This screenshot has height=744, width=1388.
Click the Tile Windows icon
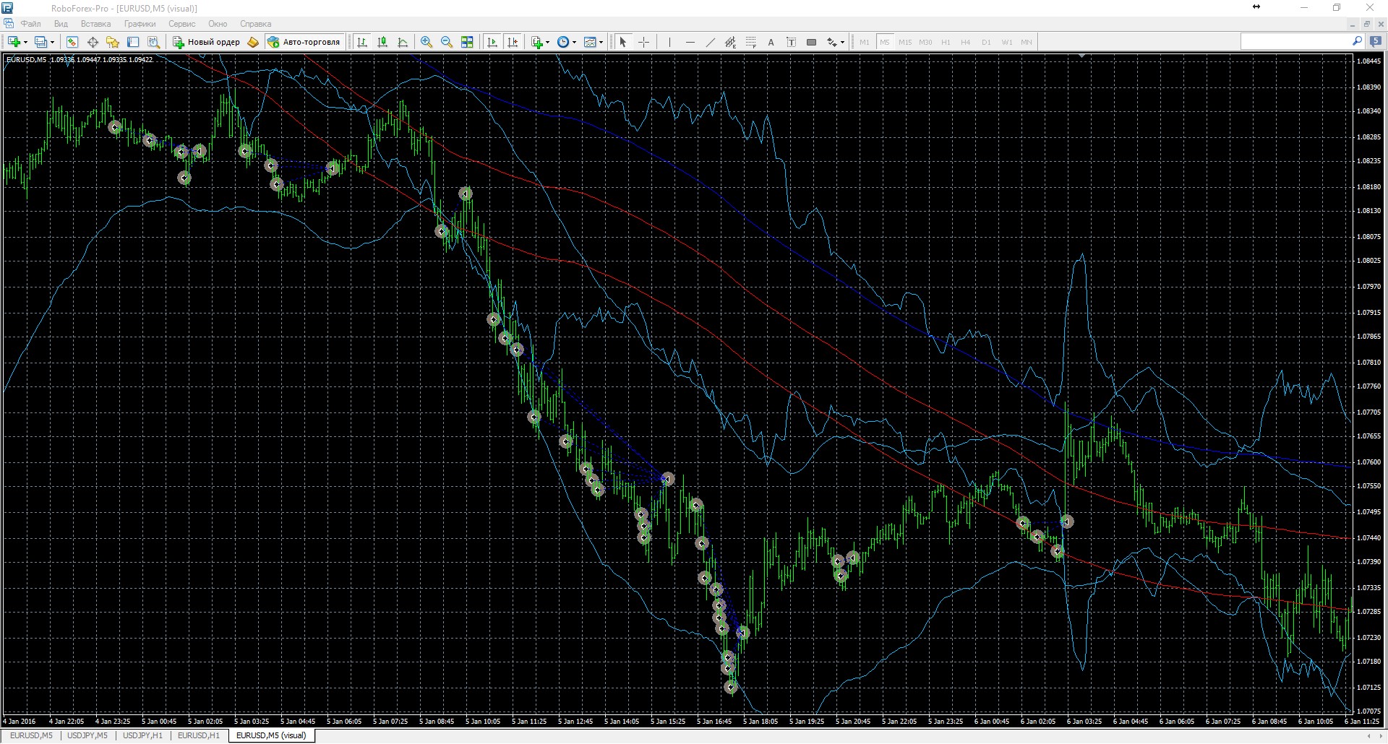point(467,42)
